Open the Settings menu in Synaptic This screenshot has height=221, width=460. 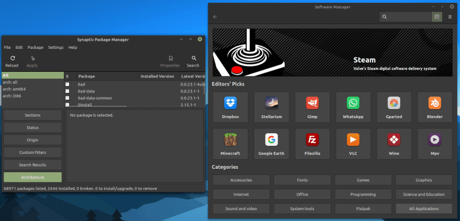click(x=56, y=48)
